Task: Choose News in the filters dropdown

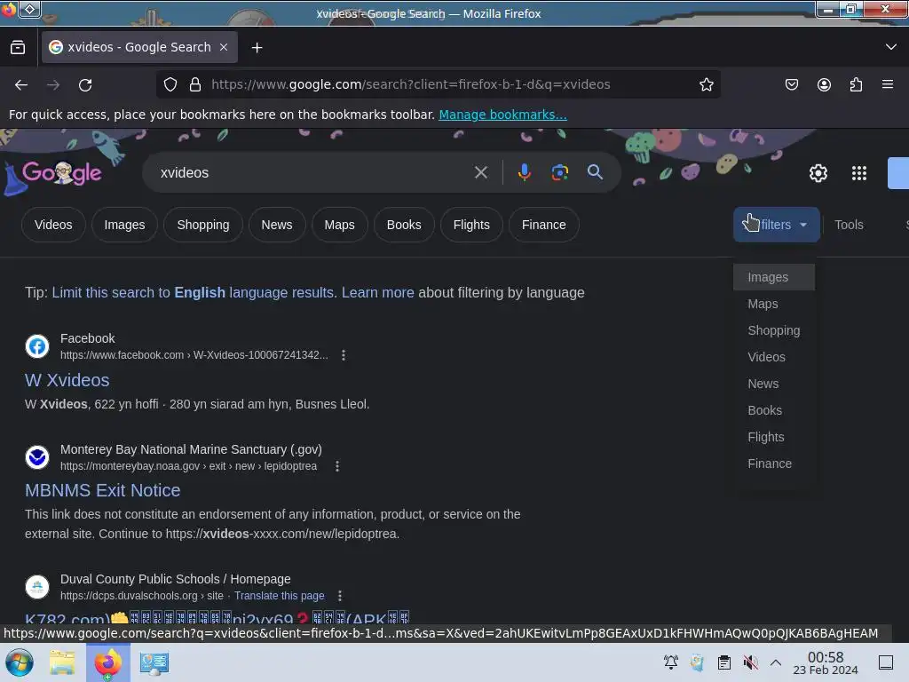Action: [774, 384]
